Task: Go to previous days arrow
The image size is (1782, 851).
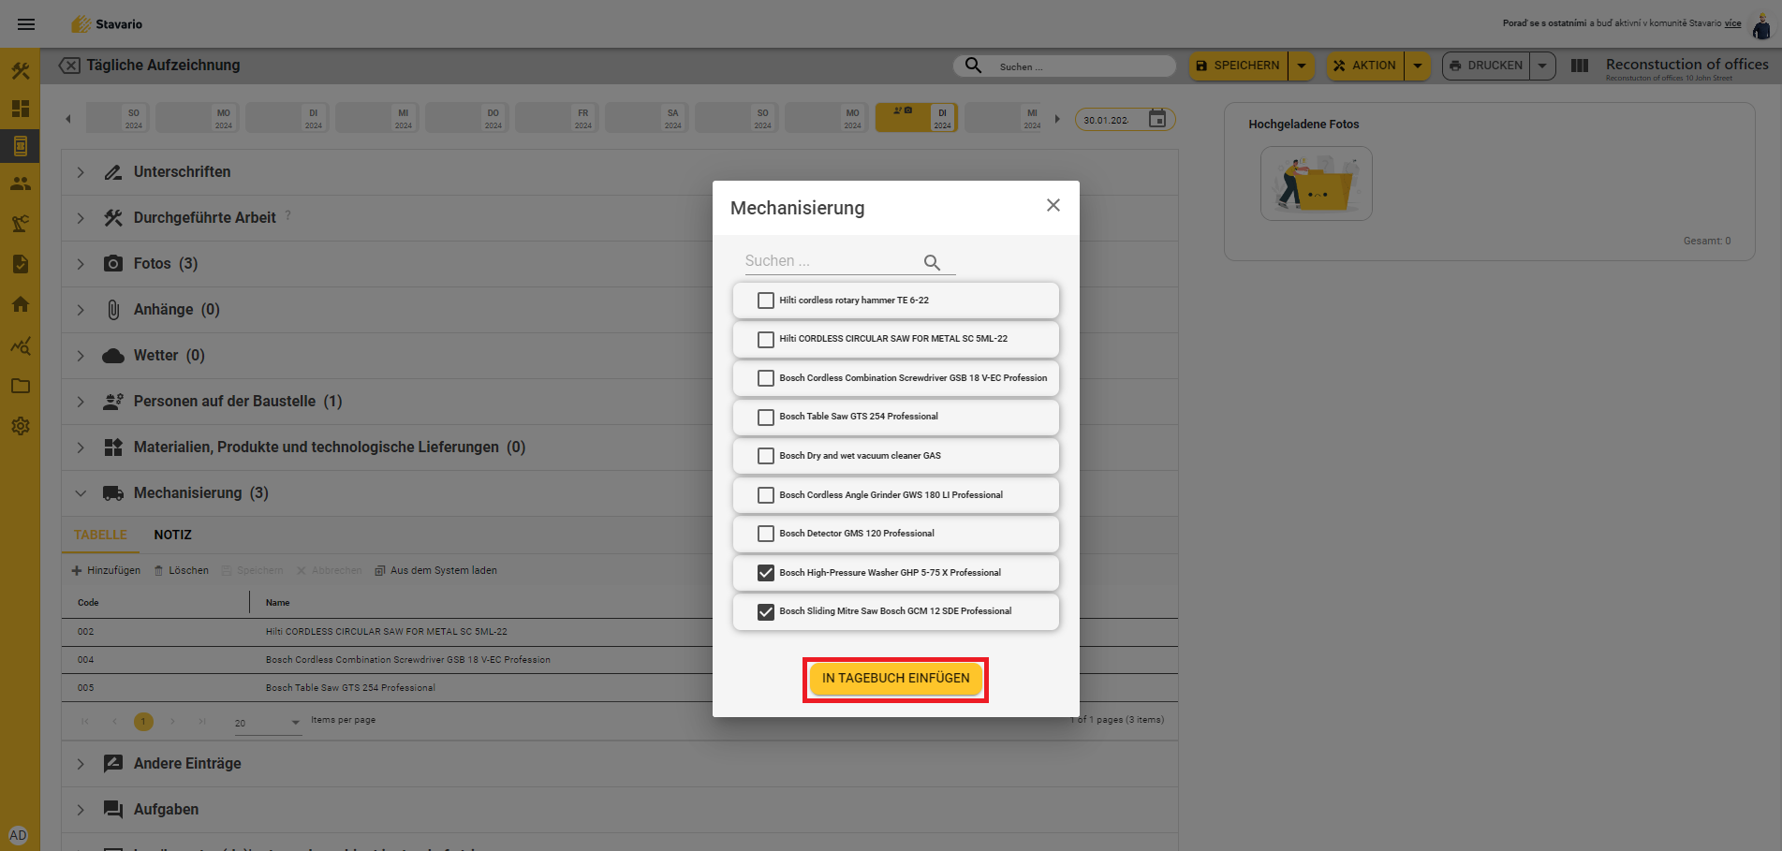Action: point(67,119)
